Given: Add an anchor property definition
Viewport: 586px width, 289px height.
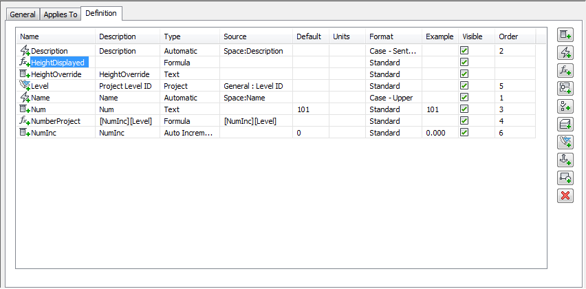Looking at the screenshot, I should pos(565,160).
